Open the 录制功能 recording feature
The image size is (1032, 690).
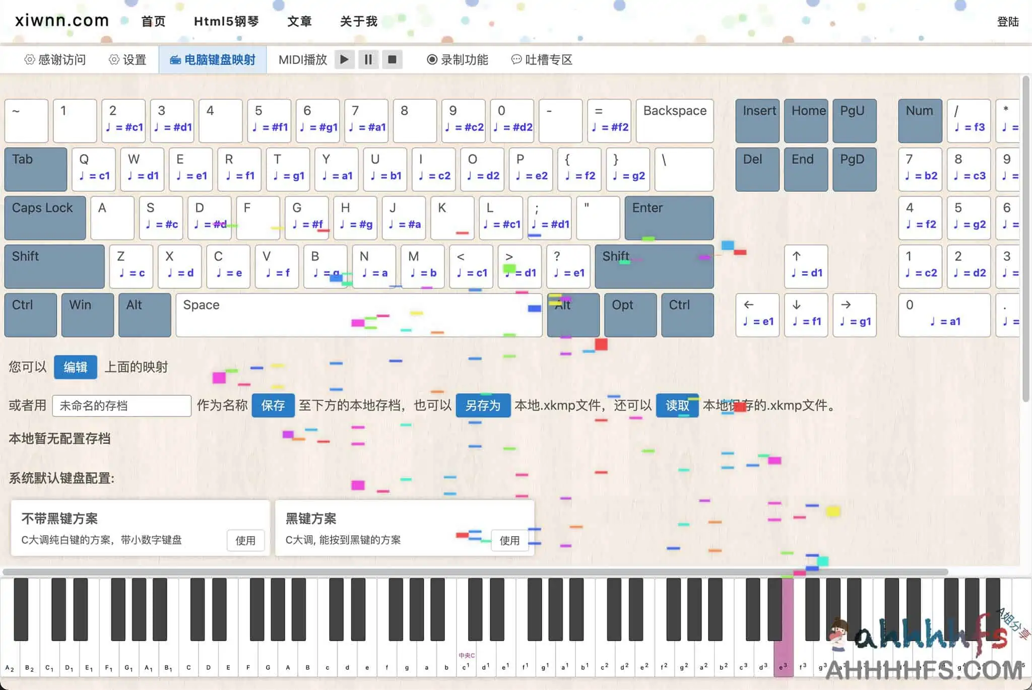click(457, 59)
